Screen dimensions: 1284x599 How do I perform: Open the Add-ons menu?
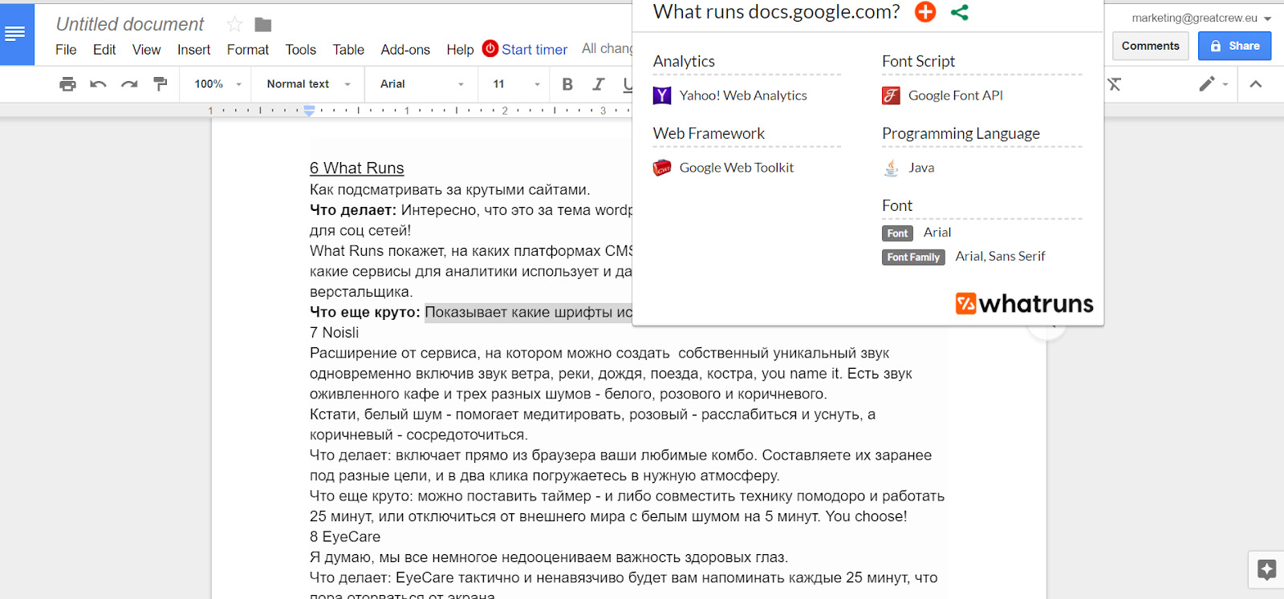[405, 50]
